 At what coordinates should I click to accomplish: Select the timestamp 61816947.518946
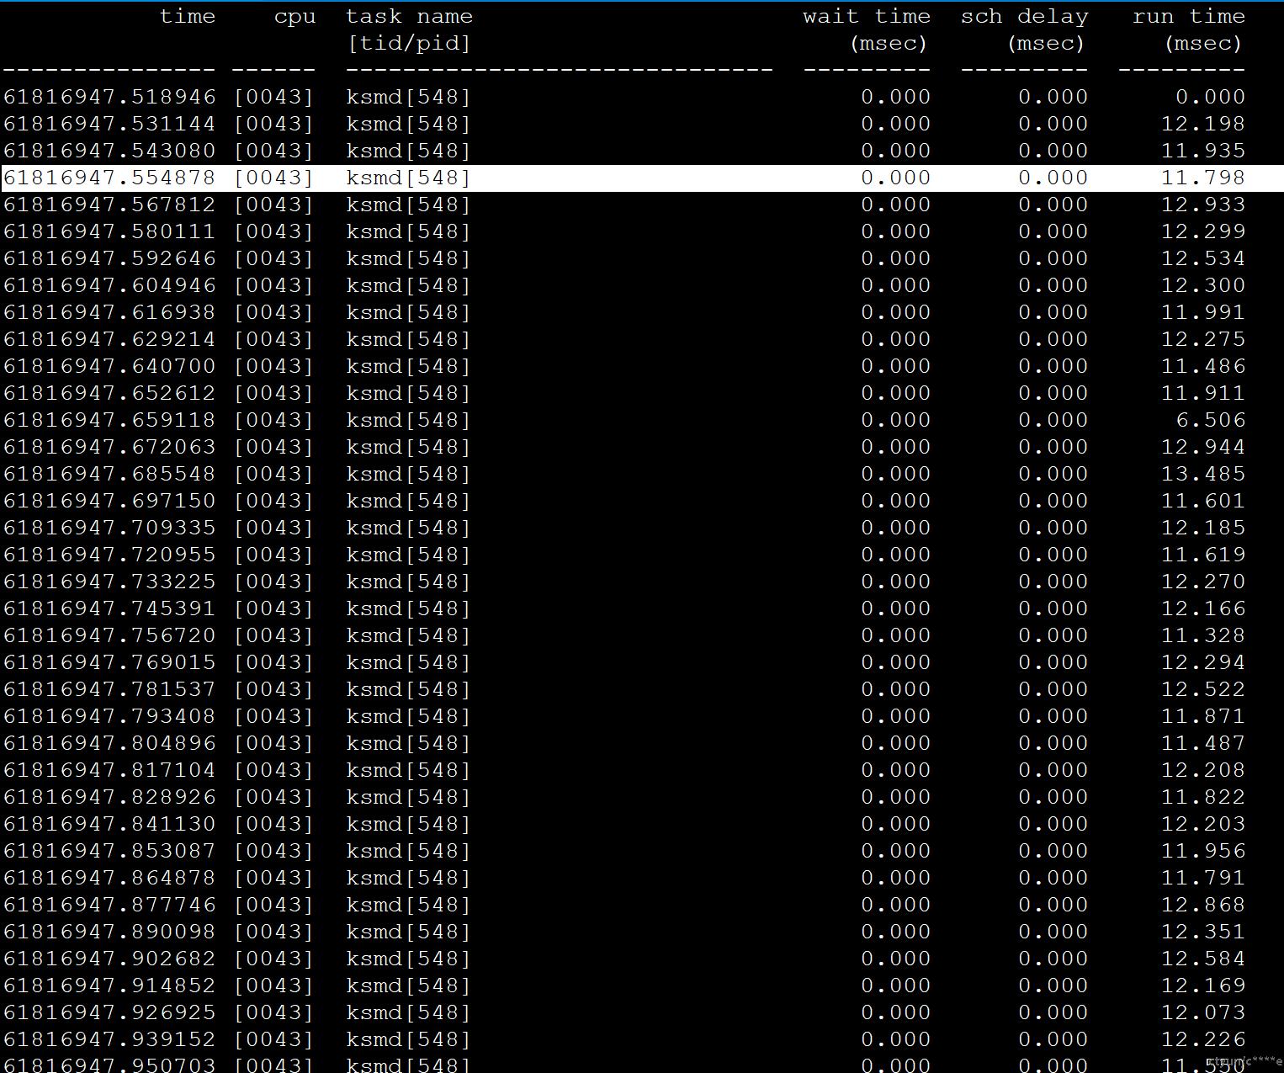[109, 97]
